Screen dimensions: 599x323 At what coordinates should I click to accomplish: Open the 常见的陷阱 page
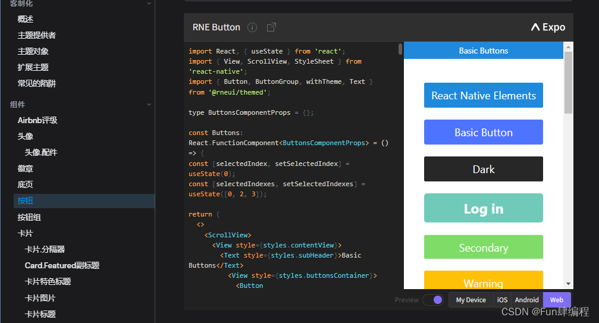tap(37, 83)
